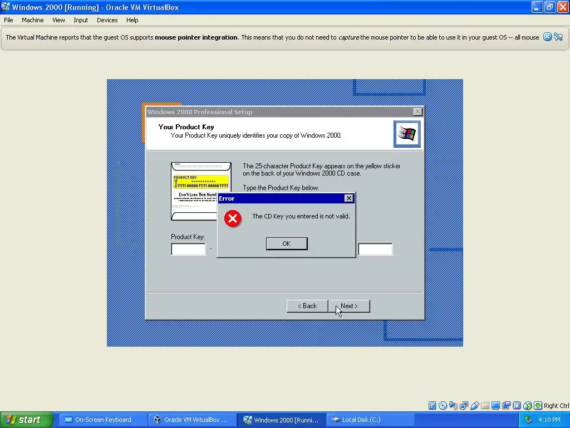Open the Windows Start menu
This screenshot has width=570, height=428.
26,420
